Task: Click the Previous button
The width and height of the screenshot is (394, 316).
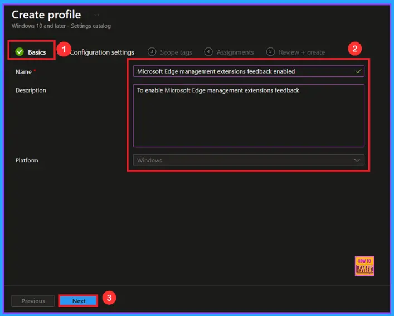Action: (33, 301)
